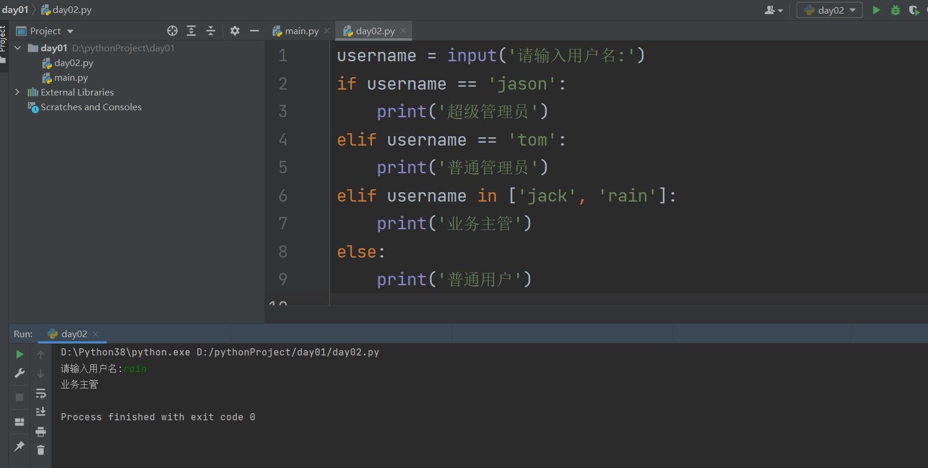Screen dimensions: 928x468
Task: Click the 'tom' string on line 4
Action: pyautogui.click(x=532, y=140)
